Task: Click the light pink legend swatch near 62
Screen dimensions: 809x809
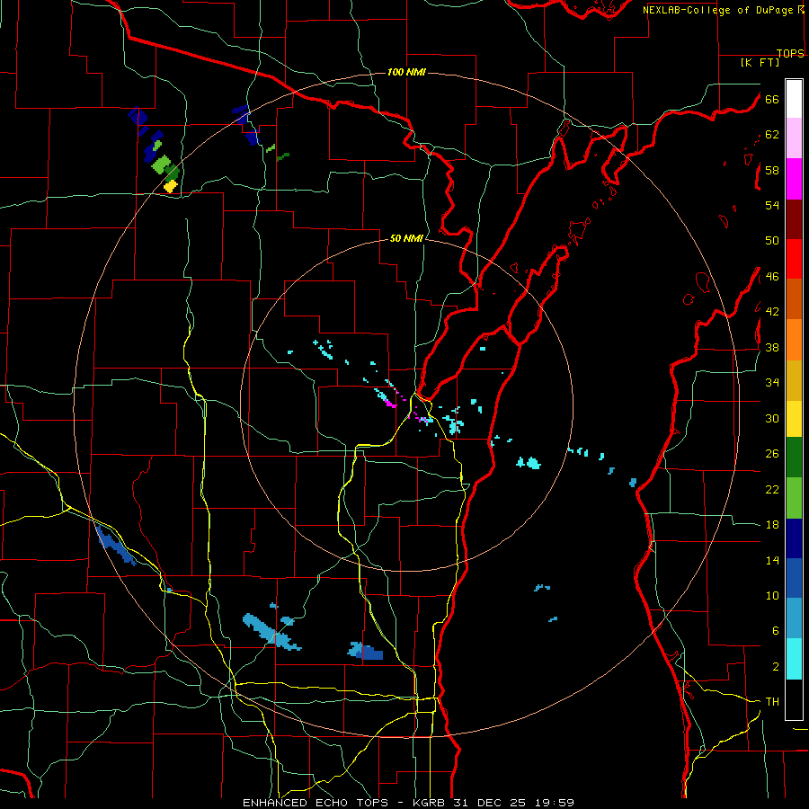Action: tap(794, 138)
